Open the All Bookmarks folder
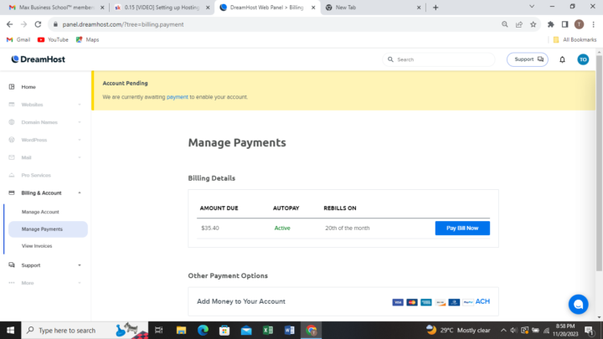 (575, 39)
